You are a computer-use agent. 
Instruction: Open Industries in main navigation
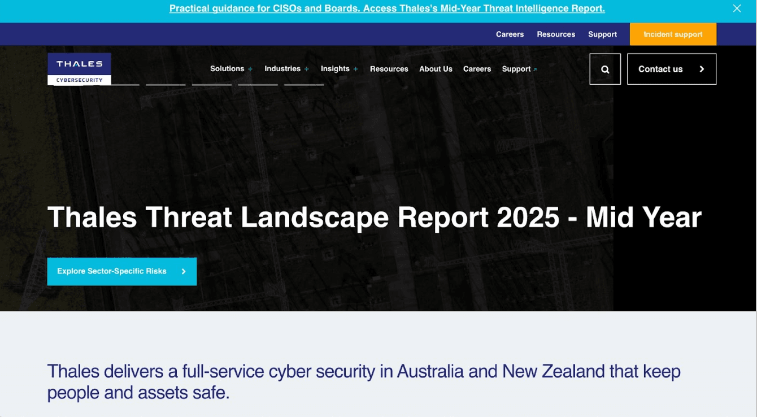(x=282, y=68)
